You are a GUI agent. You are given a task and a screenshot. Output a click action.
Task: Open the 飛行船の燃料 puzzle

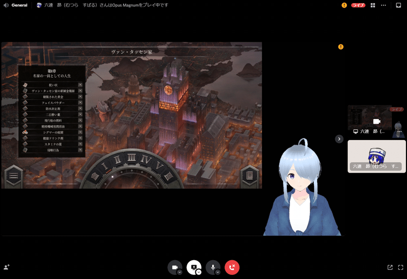pos(53,121)
